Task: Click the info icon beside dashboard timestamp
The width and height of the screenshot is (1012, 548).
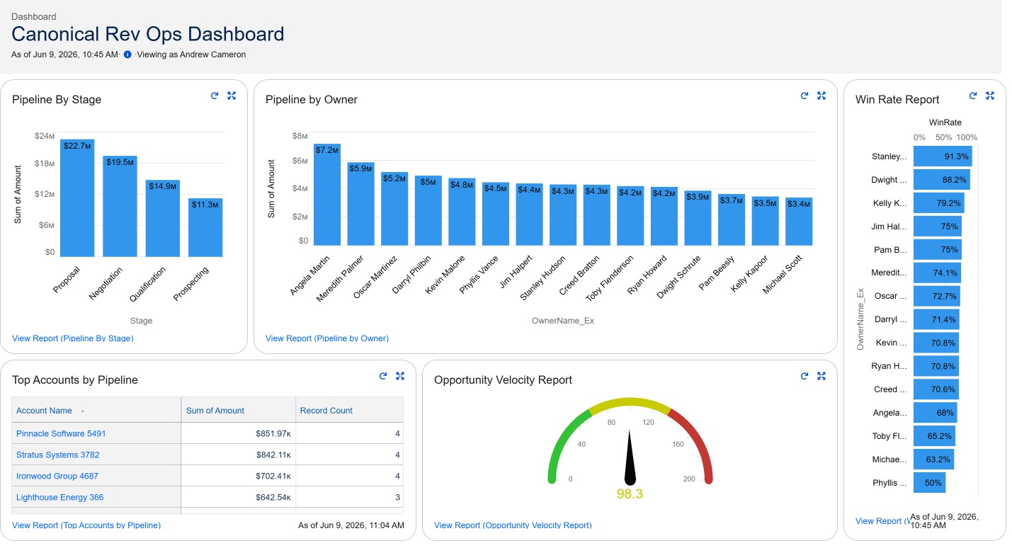Action: coord(127,55)
